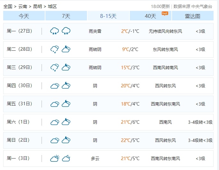Select the 8-15天 forecast tab
The height and width of the screenshot is (170, 219).
click(108, 16)
